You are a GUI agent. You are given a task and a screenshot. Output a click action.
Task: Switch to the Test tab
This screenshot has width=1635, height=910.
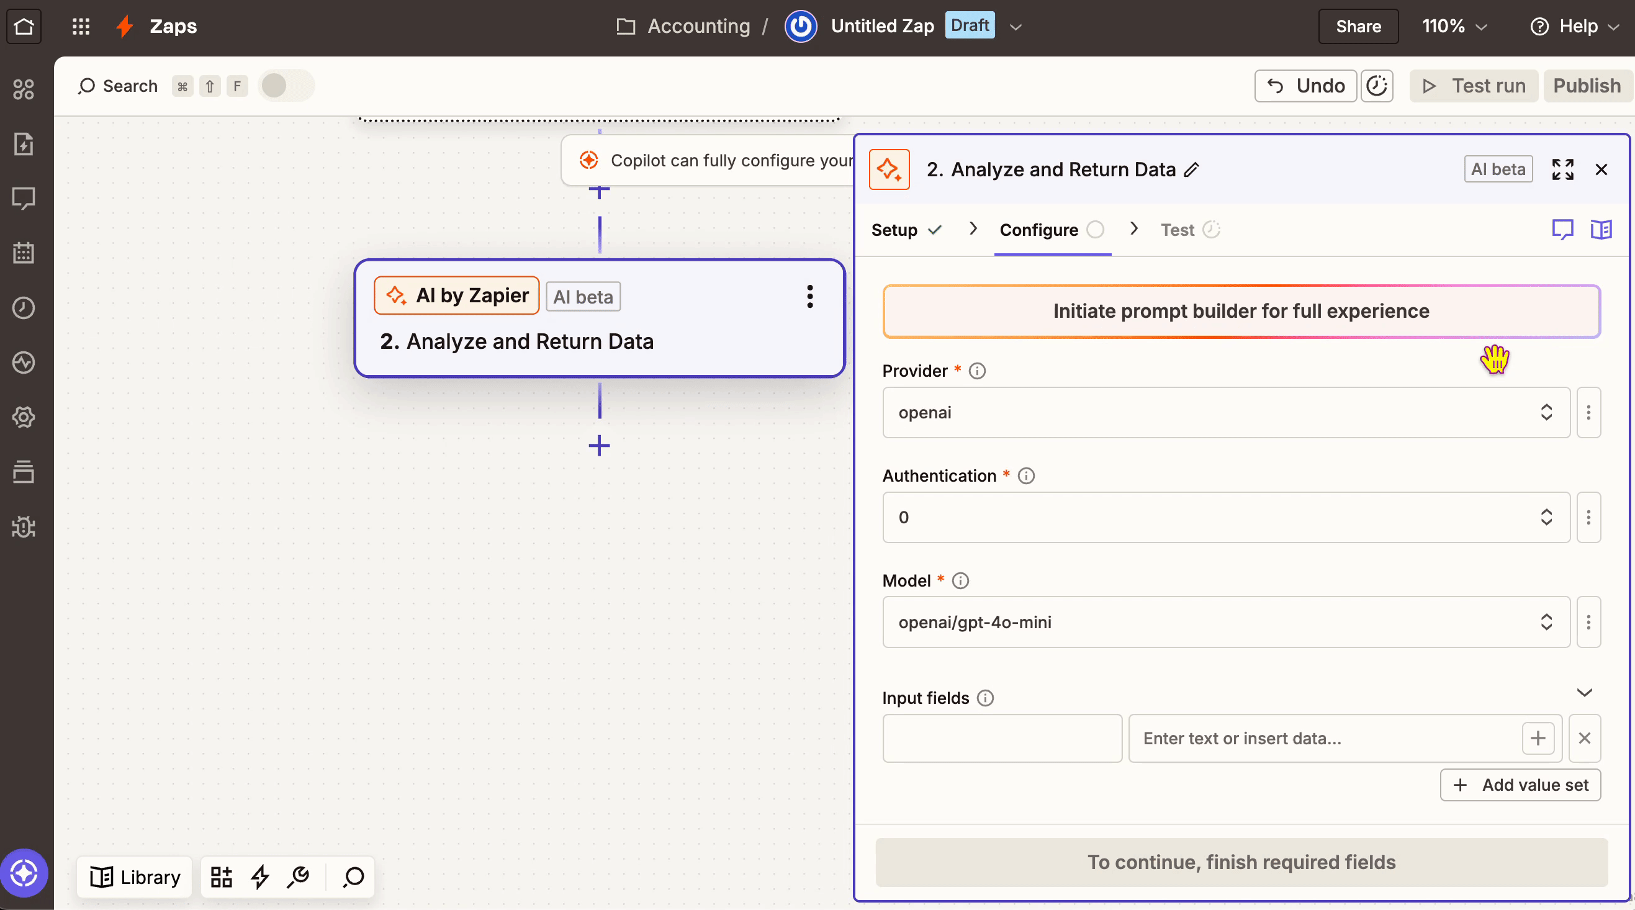point(1178,230)
